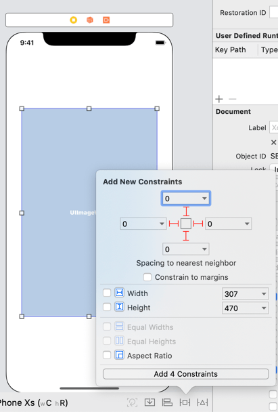Screen dimensions: 278x412
Task: Click the Embed In icon
Action: click(149, 403)
